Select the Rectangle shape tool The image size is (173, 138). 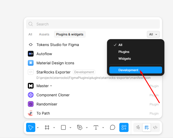pos(63,127)
